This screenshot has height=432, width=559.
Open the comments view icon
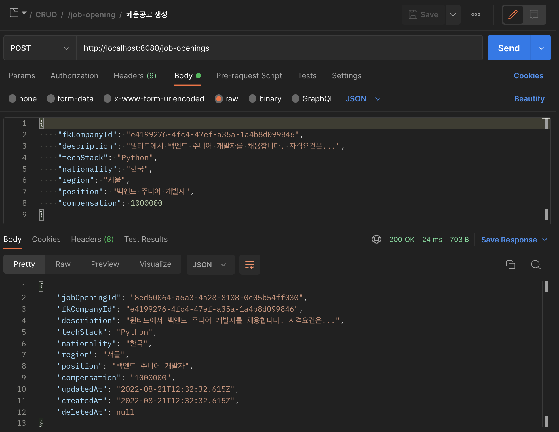pyautogui.click(x=534, y=14)
